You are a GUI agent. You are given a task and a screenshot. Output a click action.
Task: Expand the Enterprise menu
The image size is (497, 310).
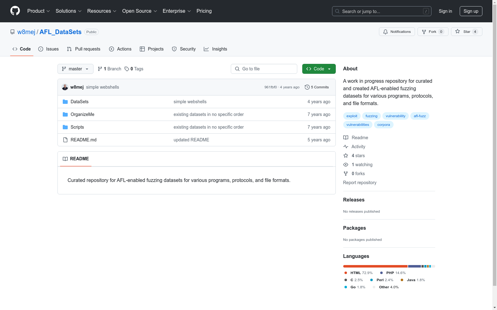[x=177, y=11]
